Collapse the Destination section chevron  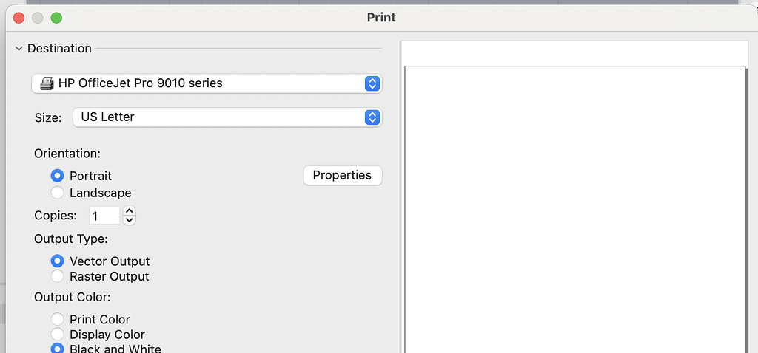(x=19, y=49)
